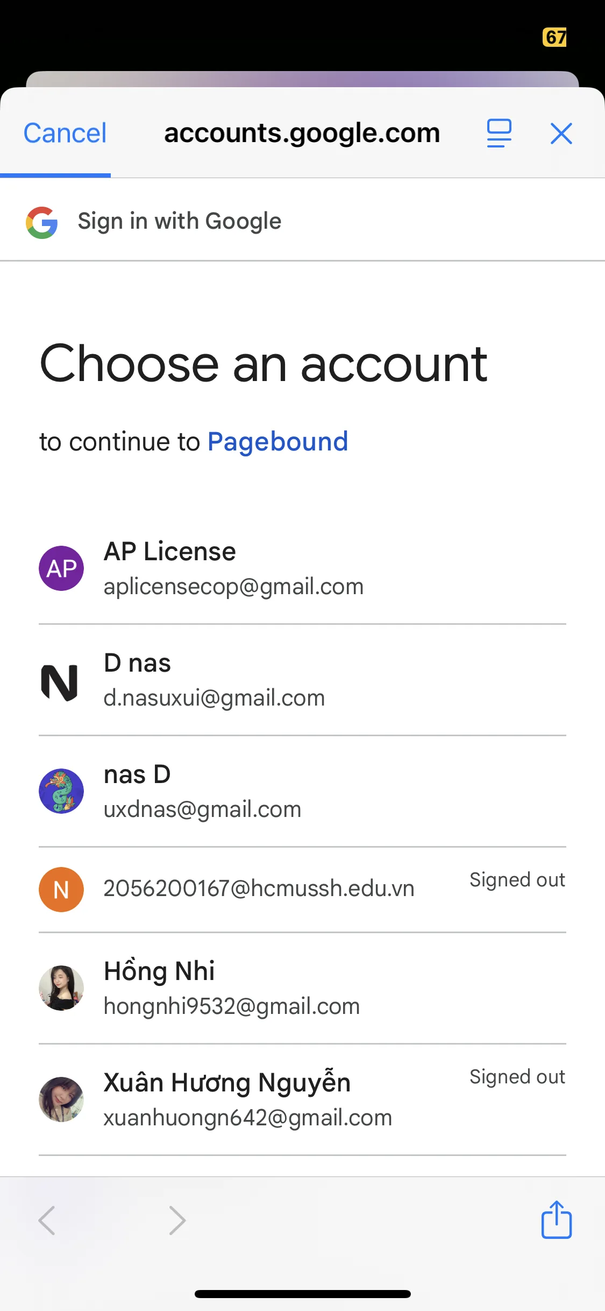Tap Xuân Hương Nguyễn's profile photo
The width and height of the screenshot is (605, 1311).
point(61,1099)
